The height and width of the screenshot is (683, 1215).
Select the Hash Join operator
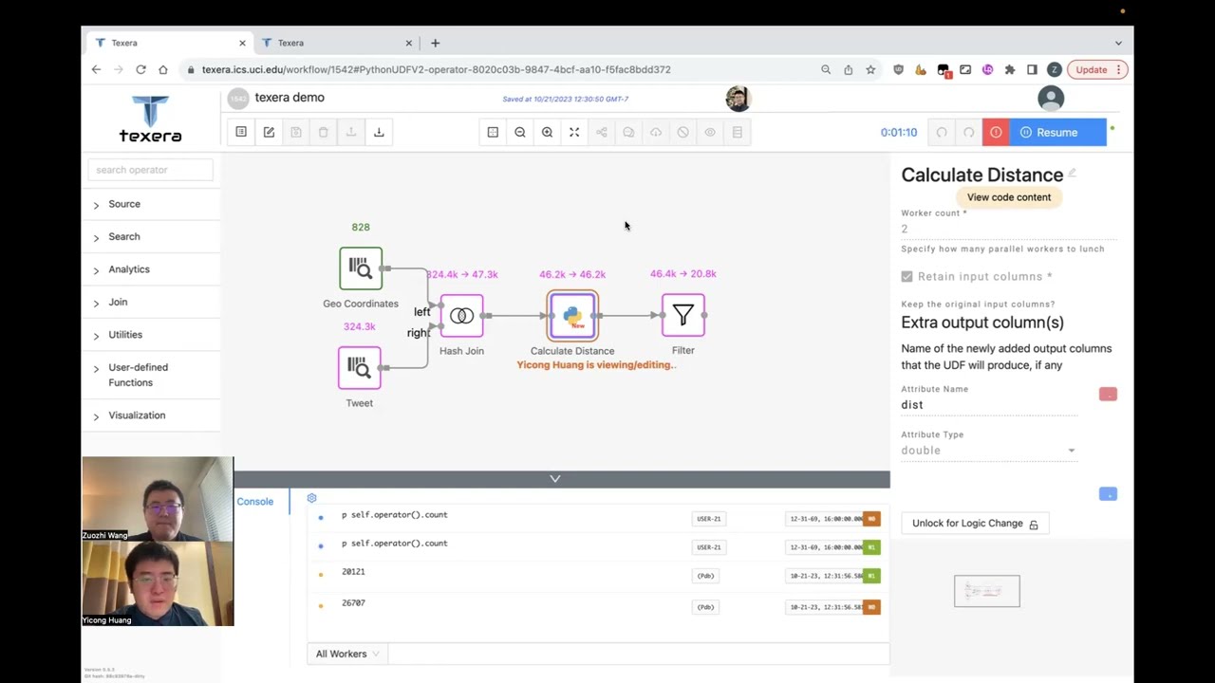point(461,316)
